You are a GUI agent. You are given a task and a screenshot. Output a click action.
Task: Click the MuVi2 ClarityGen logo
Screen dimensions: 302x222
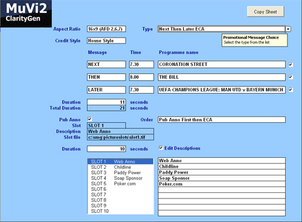click(26, 13)
